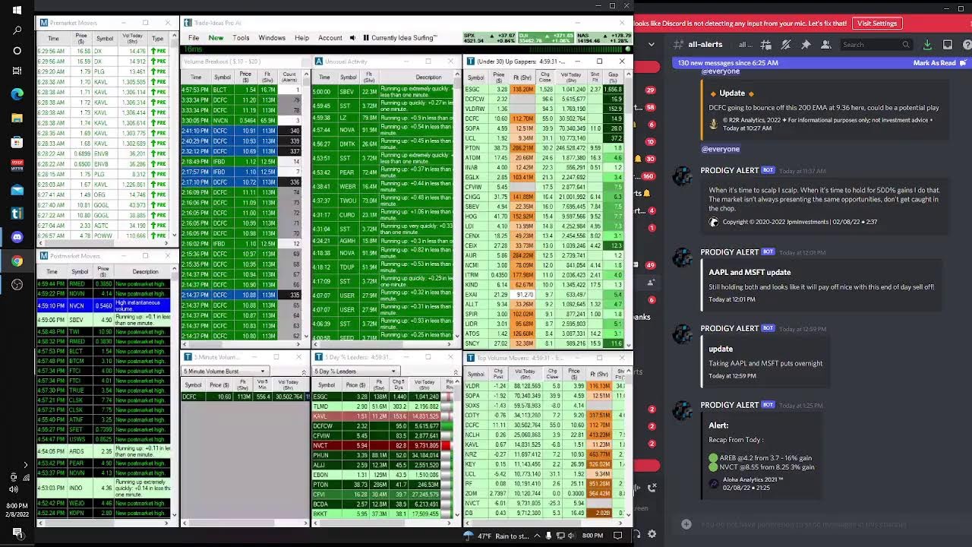Click SBEV row in Unusual Activity
Screen dimensions: 972x547
pos(382,91)
